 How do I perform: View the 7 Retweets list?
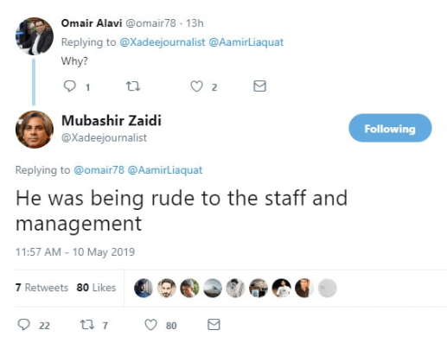[42, 288]
